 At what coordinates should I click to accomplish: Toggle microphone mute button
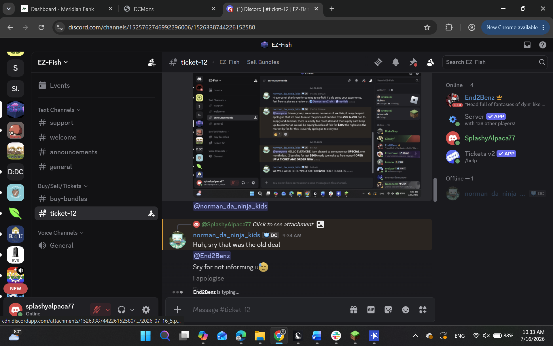(96, 310)
